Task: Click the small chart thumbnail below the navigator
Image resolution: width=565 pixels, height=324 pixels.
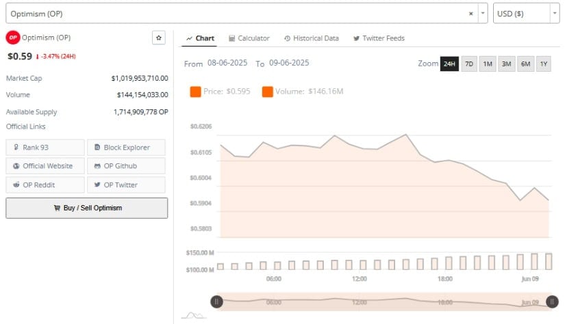Action: [194, 315]
